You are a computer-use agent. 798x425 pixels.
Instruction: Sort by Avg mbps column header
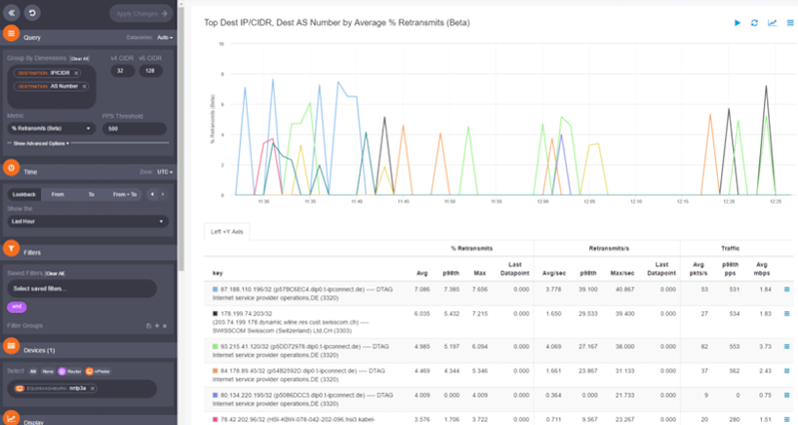[762, 269]
